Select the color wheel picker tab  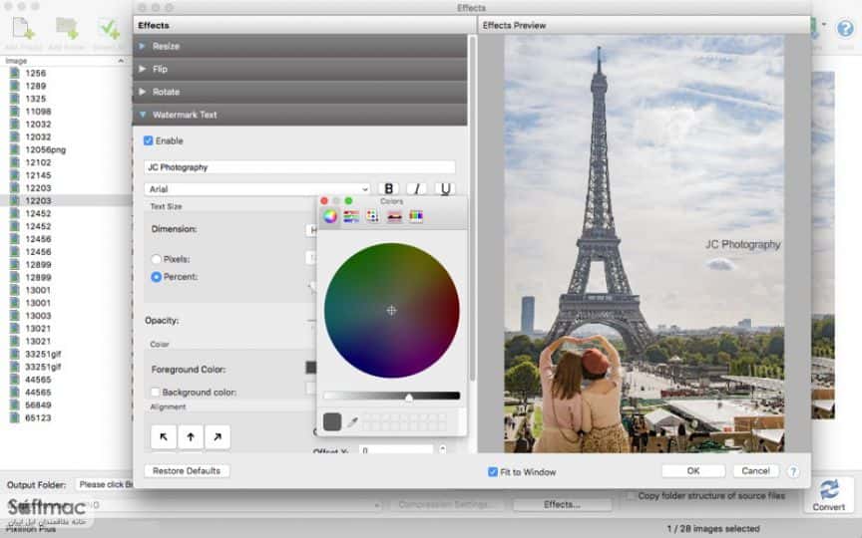click(x=330, y=216)
